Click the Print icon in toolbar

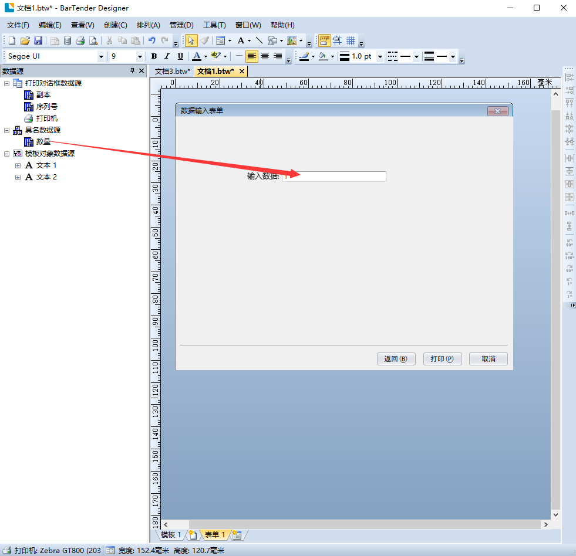[80, 40]
